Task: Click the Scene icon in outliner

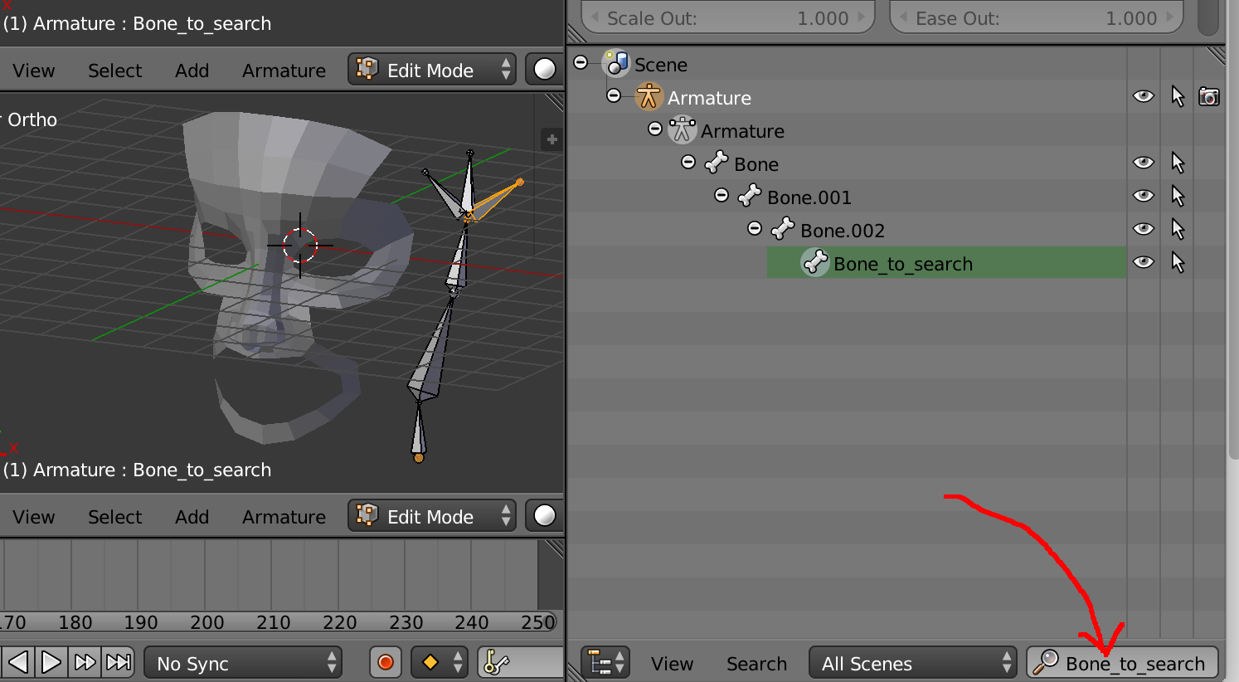Action: point(616,64)
